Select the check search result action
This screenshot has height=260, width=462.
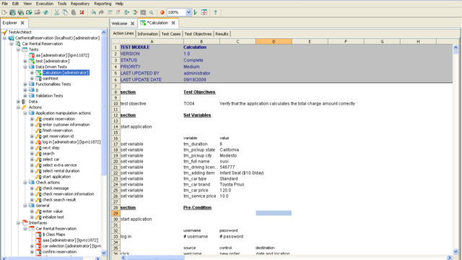[x=59, y=200]
